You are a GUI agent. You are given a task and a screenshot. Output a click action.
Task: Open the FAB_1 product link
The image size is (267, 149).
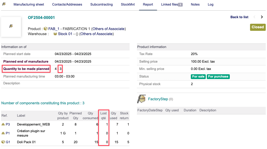click(x=54, y=29)
